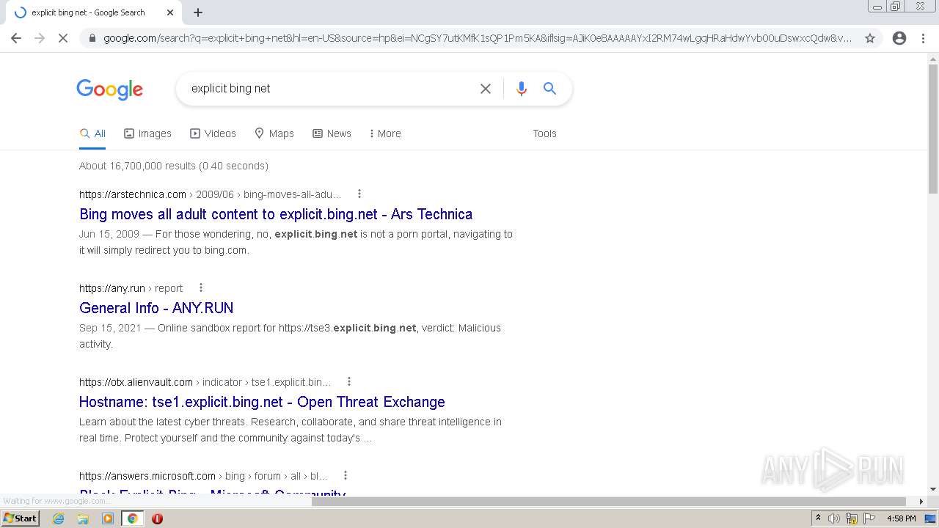This screenshot has height=528, width=939.
Task: Open media player from taskbar
Action: 108,518
